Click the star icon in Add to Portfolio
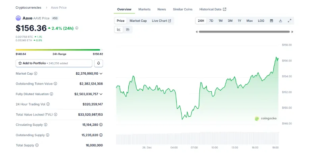The image size is (311, 154). pyautogui.click(x=20, y=63)
